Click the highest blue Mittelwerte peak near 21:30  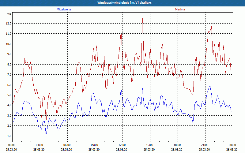coord(210,85)
